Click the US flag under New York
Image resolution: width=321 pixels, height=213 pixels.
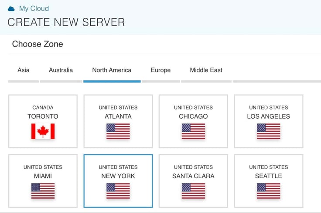tap(118, 191)
